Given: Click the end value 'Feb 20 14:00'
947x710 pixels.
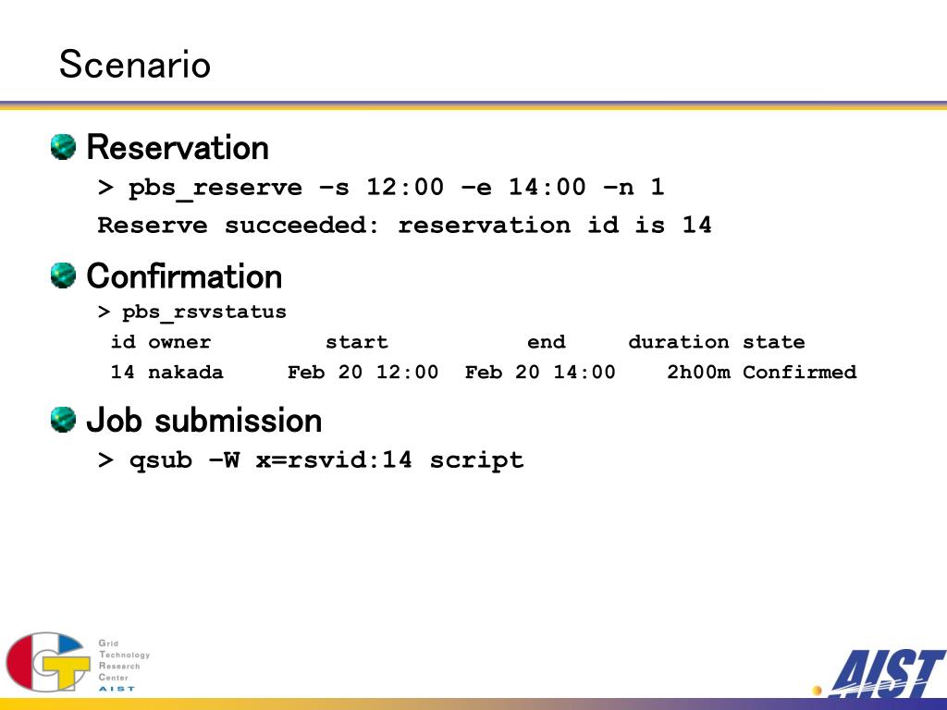Looking at the screenshot, I should point(540,372).
